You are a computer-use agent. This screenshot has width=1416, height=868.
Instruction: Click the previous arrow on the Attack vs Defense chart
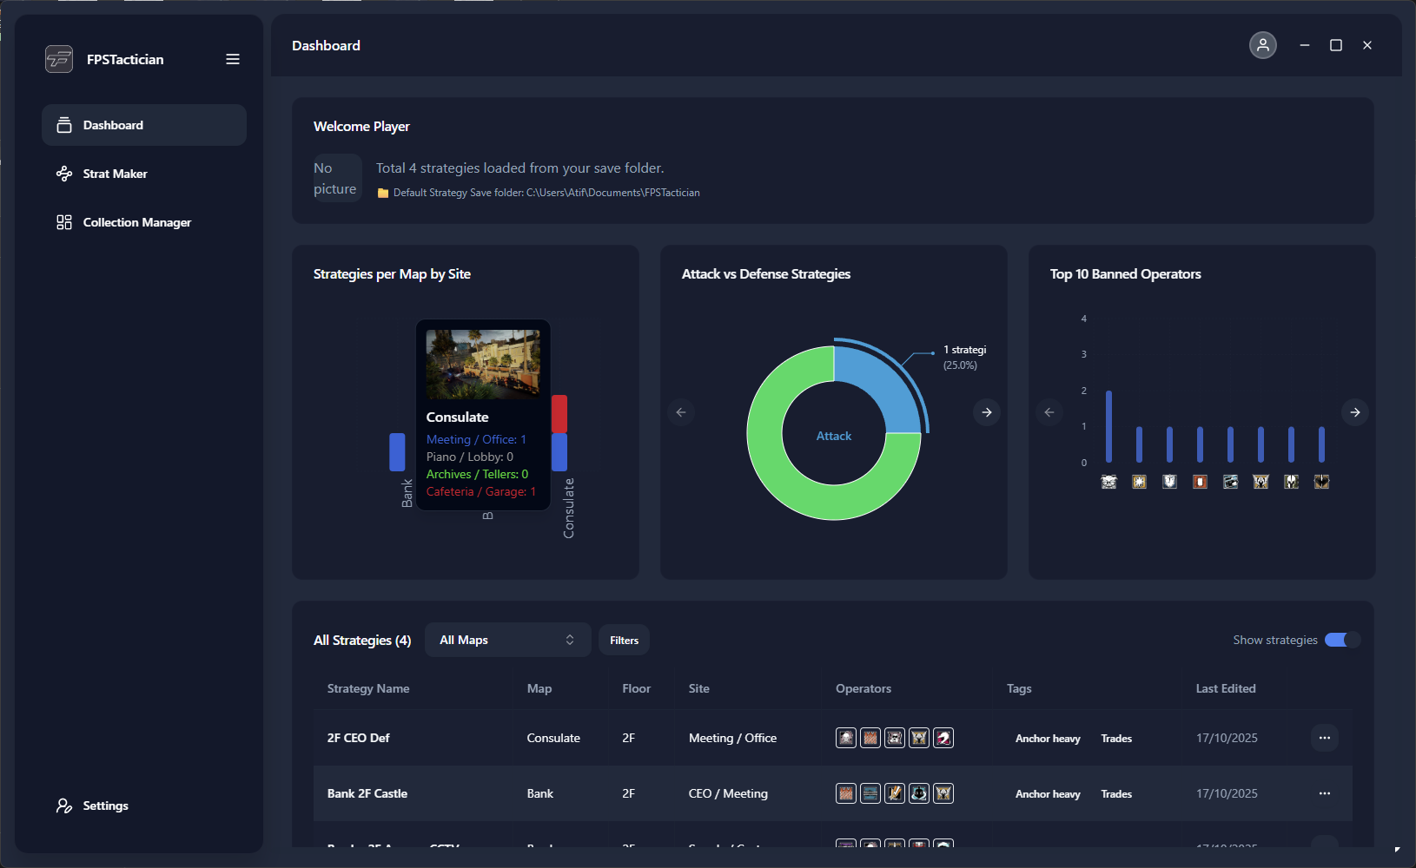681,412
